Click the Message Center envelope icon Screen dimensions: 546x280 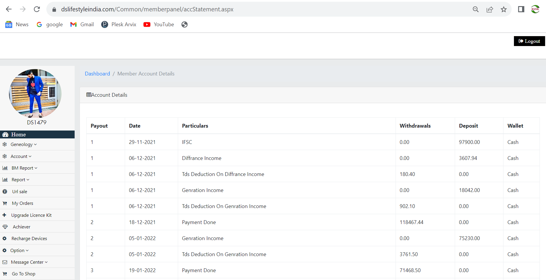coord(5,262)
